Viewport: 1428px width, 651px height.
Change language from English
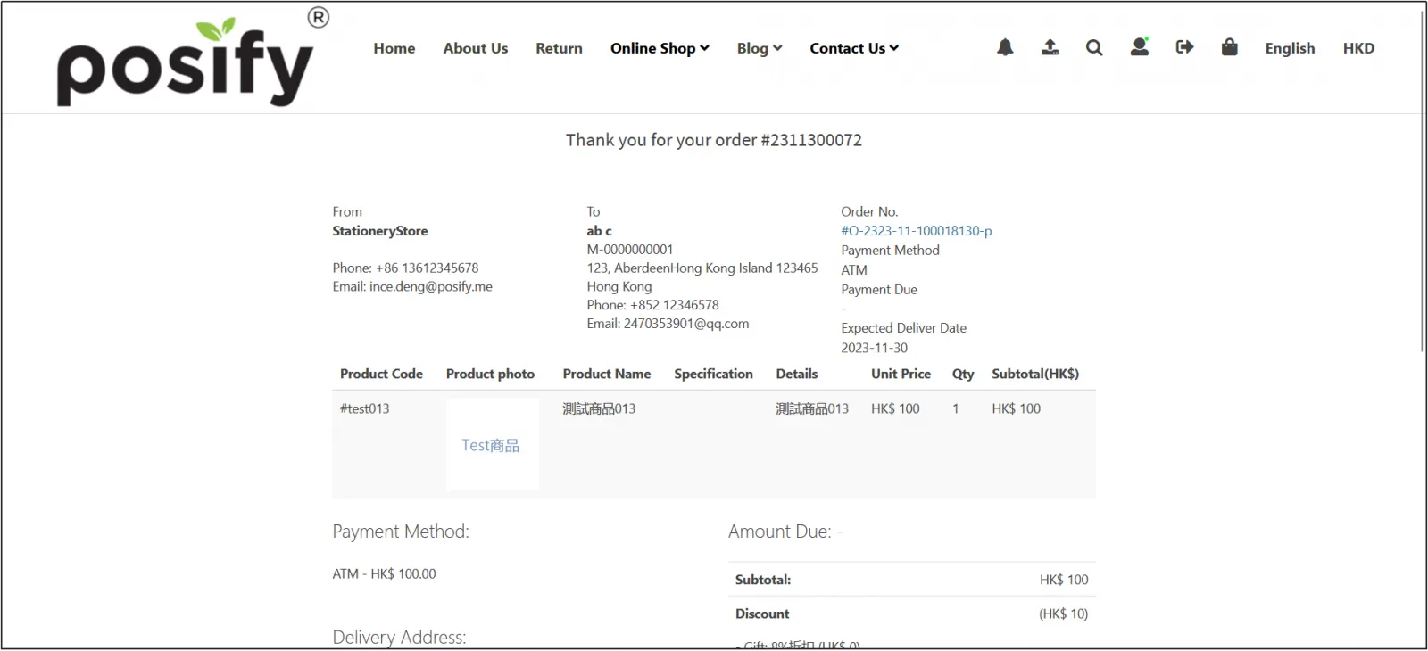pyautogui.click(x=1290, y=48)
